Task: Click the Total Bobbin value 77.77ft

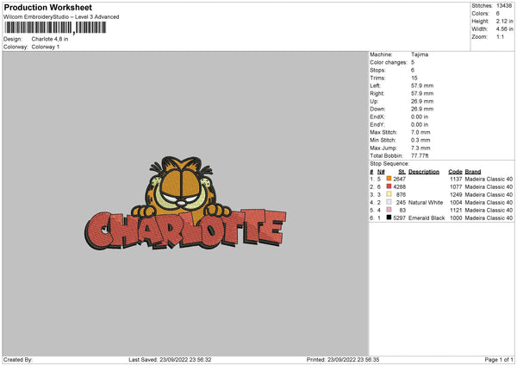Action: (x=420, y=155)
